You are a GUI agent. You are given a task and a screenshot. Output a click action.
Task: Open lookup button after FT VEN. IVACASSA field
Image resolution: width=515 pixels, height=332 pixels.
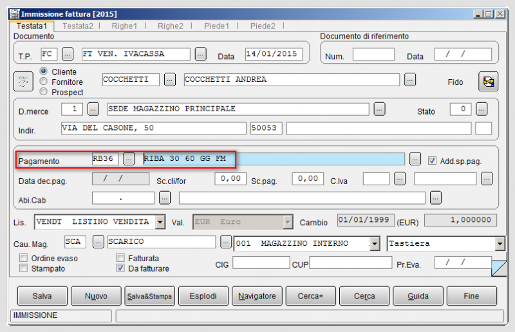click(x=201, y=54)
